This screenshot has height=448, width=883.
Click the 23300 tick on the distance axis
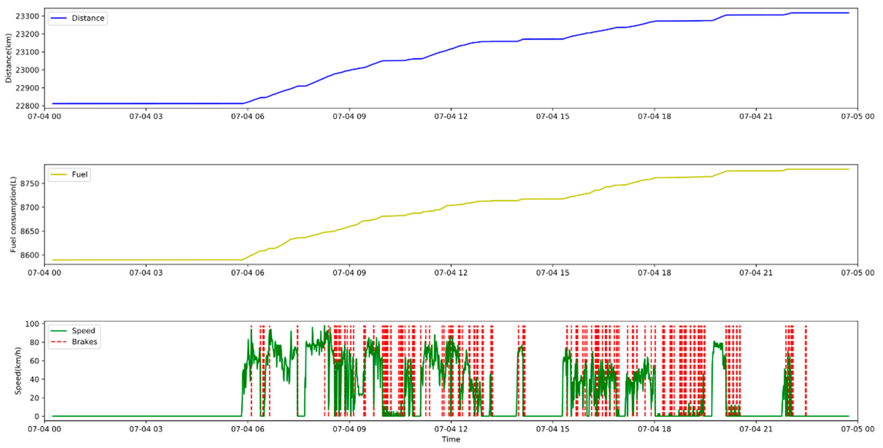pyautogui.click(x=27, y=16)
